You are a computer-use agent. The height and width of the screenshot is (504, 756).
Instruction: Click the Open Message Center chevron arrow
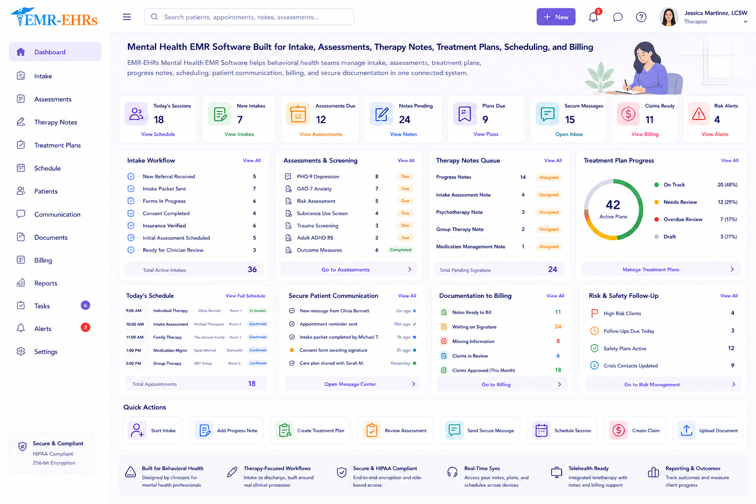click(413, 384)
